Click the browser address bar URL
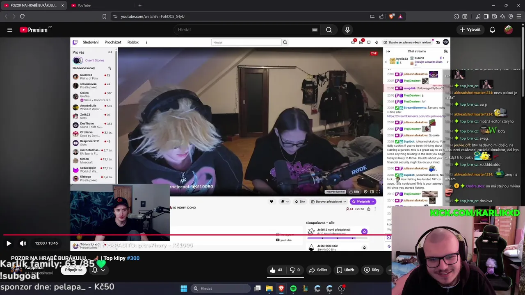Screen dimensions: 525x295 [x=153, y=16]
